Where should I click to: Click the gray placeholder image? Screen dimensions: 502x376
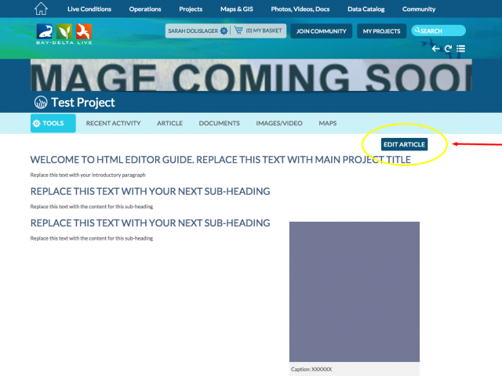355,291
